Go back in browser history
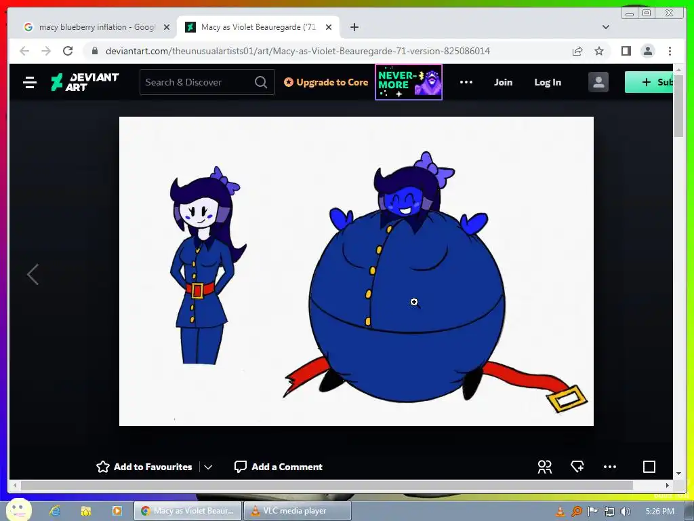694x521 pixels. (24, 51)
